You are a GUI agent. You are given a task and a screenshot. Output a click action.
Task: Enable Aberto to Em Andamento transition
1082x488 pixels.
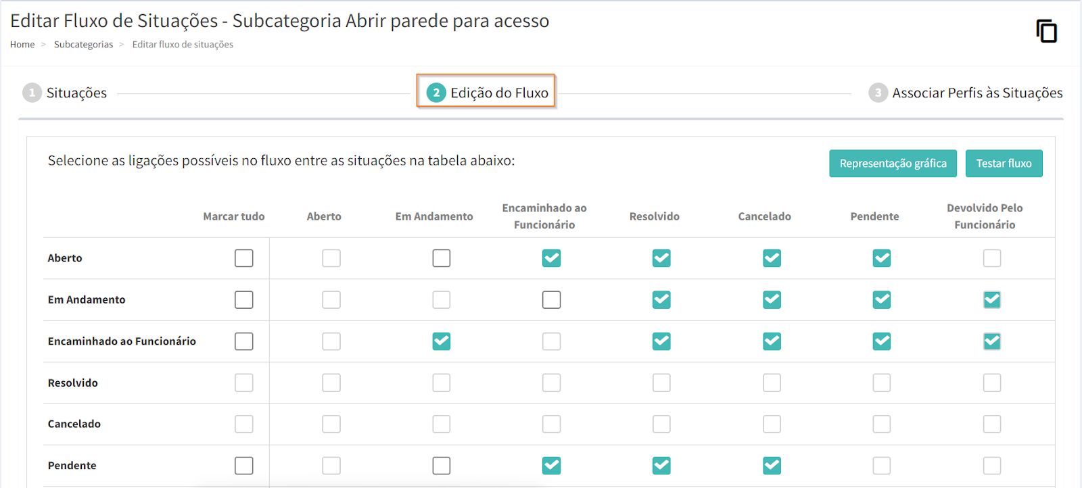442,258
